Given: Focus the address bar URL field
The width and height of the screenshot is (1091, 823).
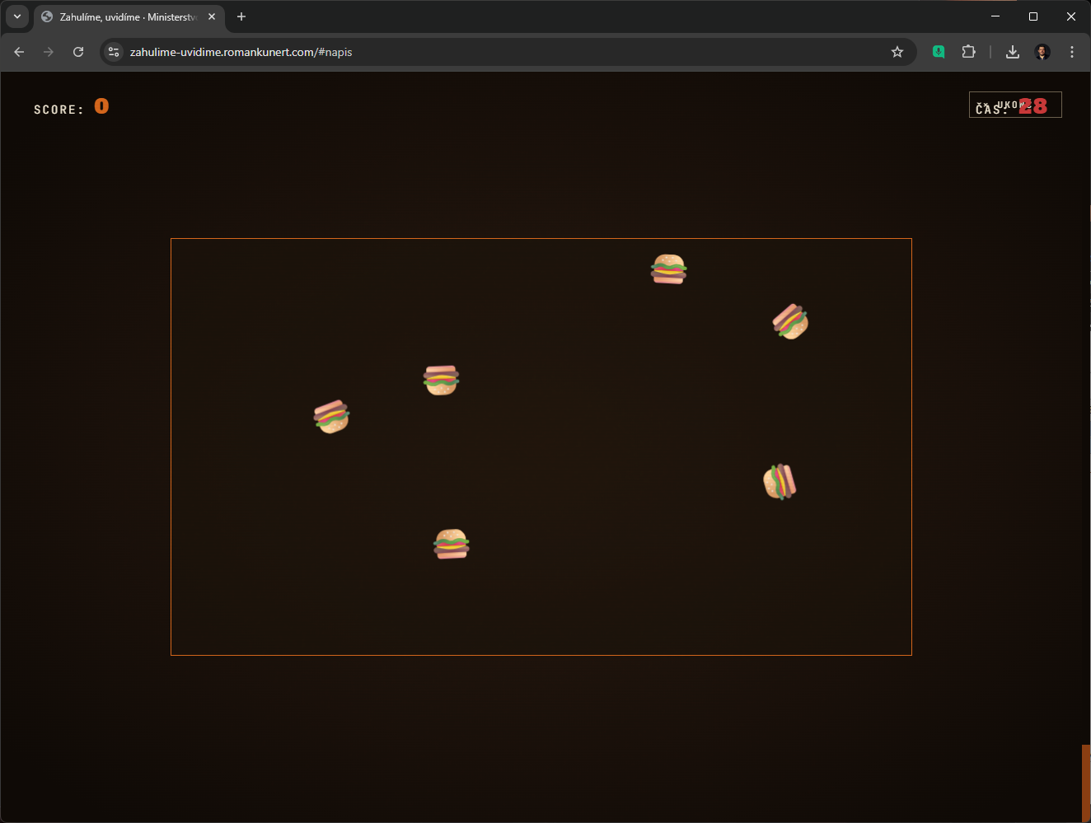Looking at the screenshot, I should coord(494,52).
